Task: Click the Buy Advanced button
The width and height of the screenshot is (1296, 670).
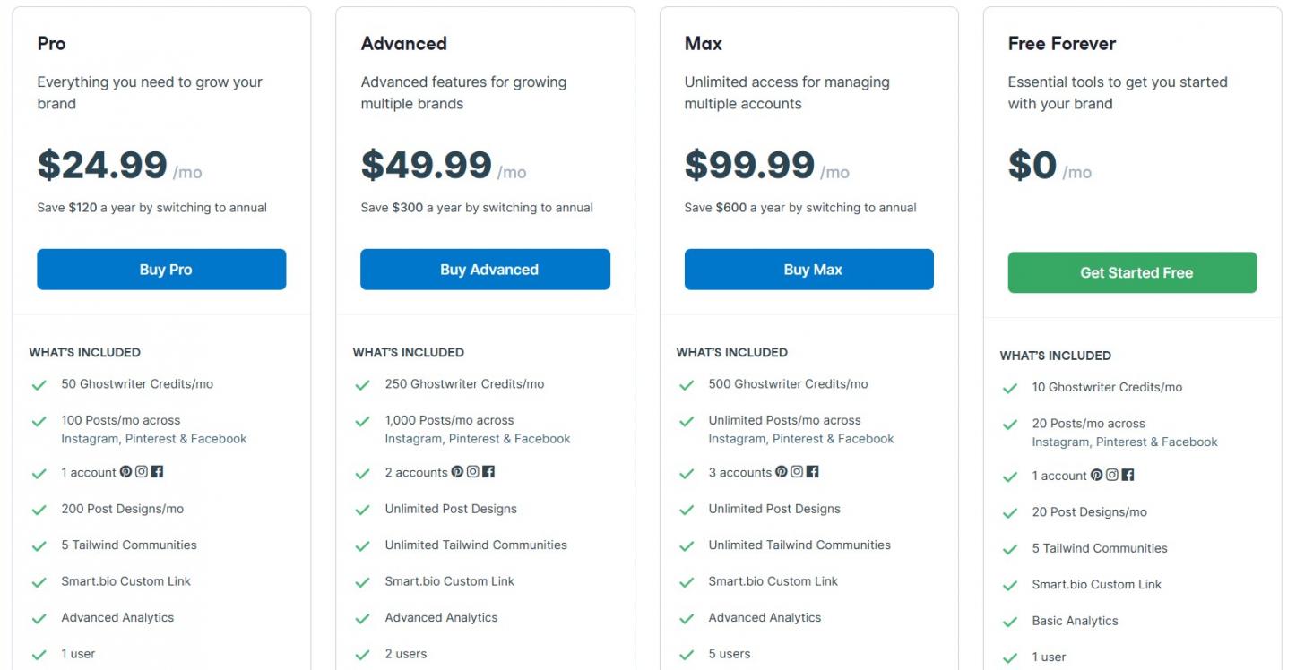Action: pos(485,270)
